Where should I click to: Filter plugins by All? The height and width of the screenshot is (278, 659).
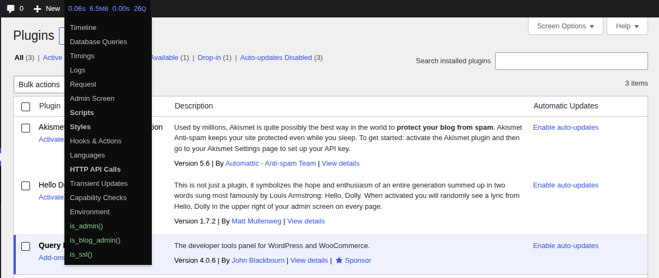coord(19,58)
